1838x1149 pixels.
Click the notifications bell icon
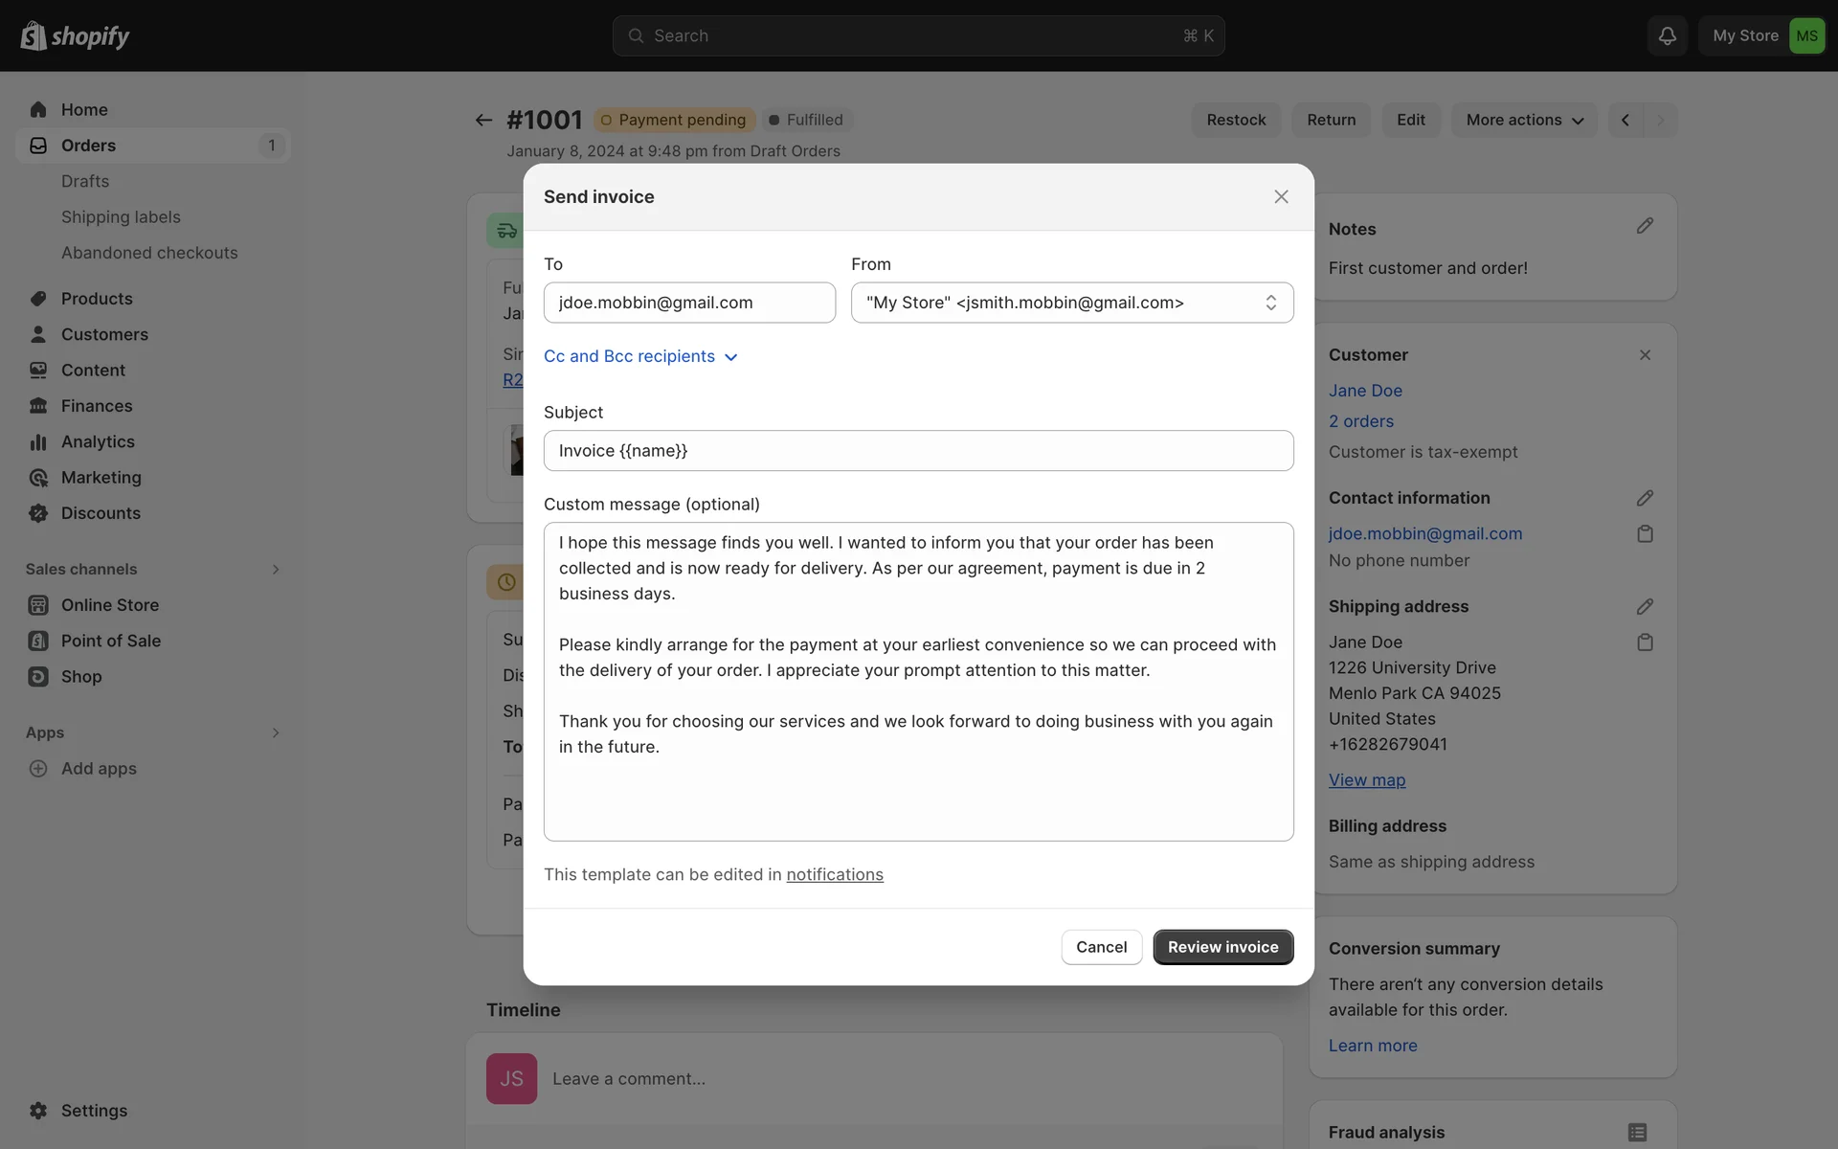tap(1667, 35)
